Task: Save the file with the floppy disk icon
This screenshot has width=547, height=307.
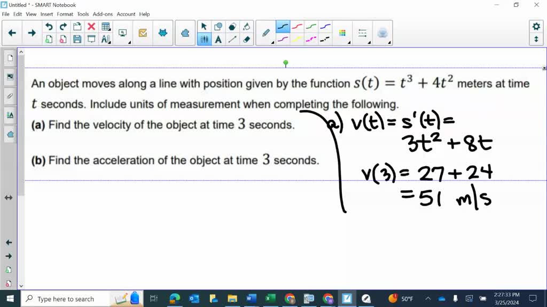Action: pos(77,39)
